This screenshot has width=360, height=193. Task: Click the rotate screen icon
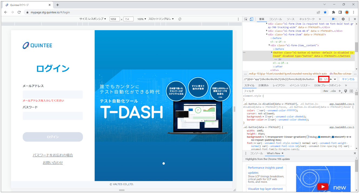click(x=180, y=19)
